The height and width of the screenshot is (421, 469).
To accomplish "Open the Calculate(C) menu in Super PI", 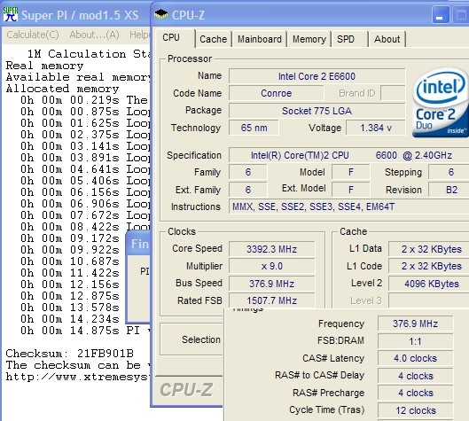I will [x=33, y=35].
